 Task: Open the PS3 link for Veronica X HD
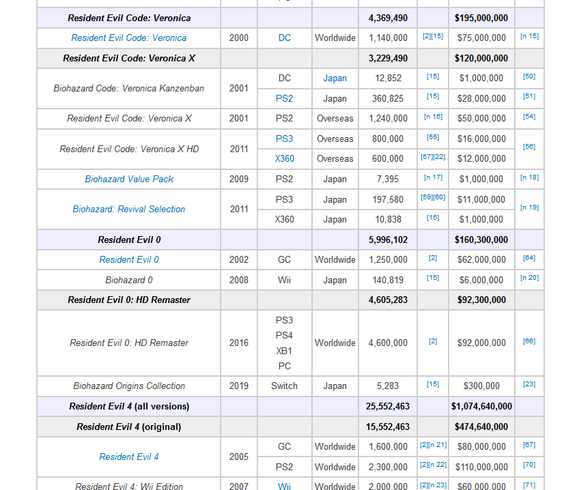[284, 139]
